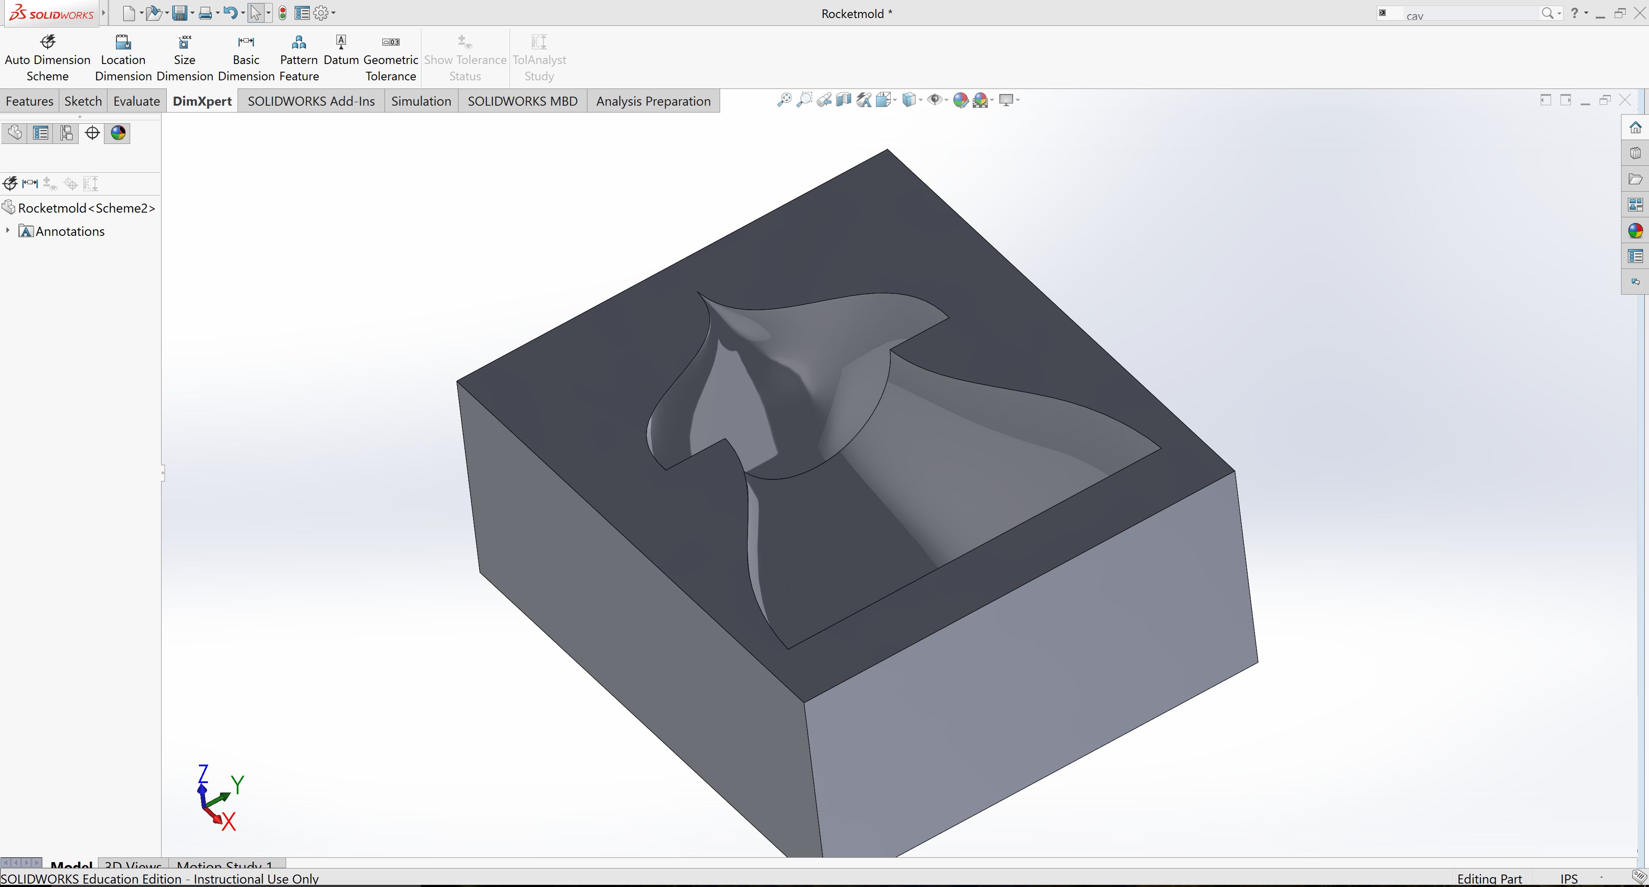1649x887 pixels.
Task: Expand the Annotations tree node
Action: coord(7,230)
